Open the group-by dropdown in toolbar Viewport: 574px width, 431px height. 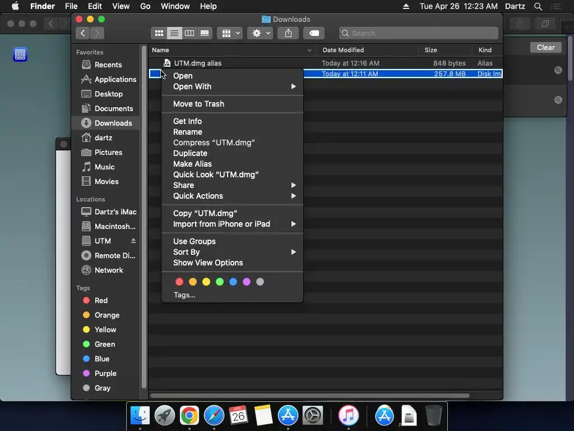pyautogui.click(x=230, y=33)
